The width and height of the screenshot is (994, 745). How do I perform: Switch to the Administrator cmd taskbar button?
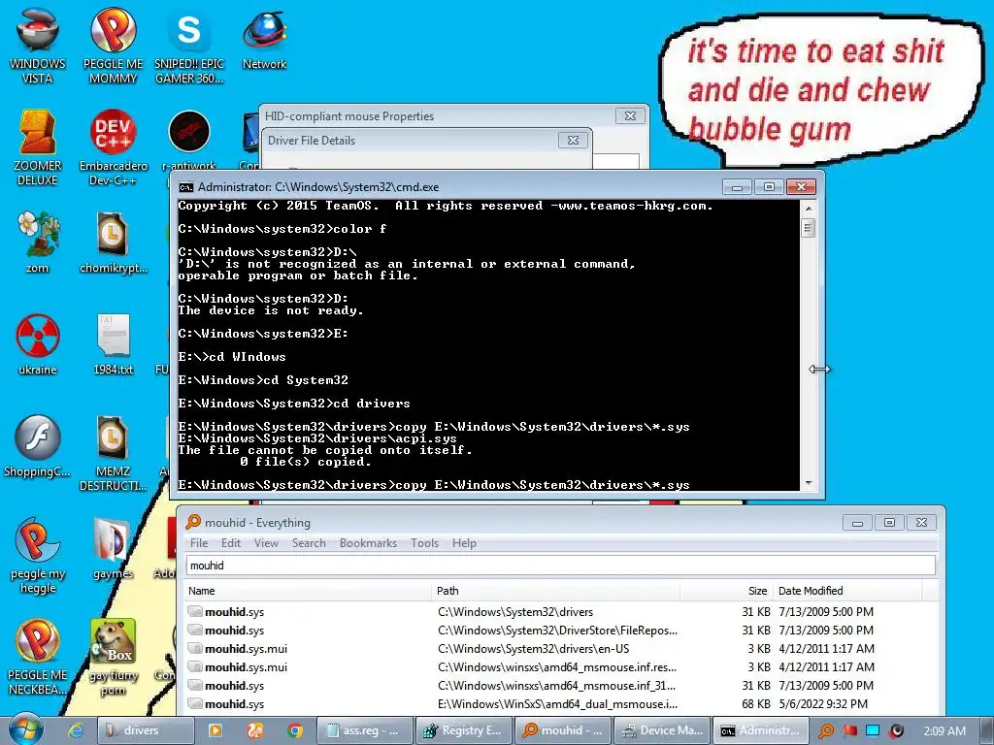point(761,730)
